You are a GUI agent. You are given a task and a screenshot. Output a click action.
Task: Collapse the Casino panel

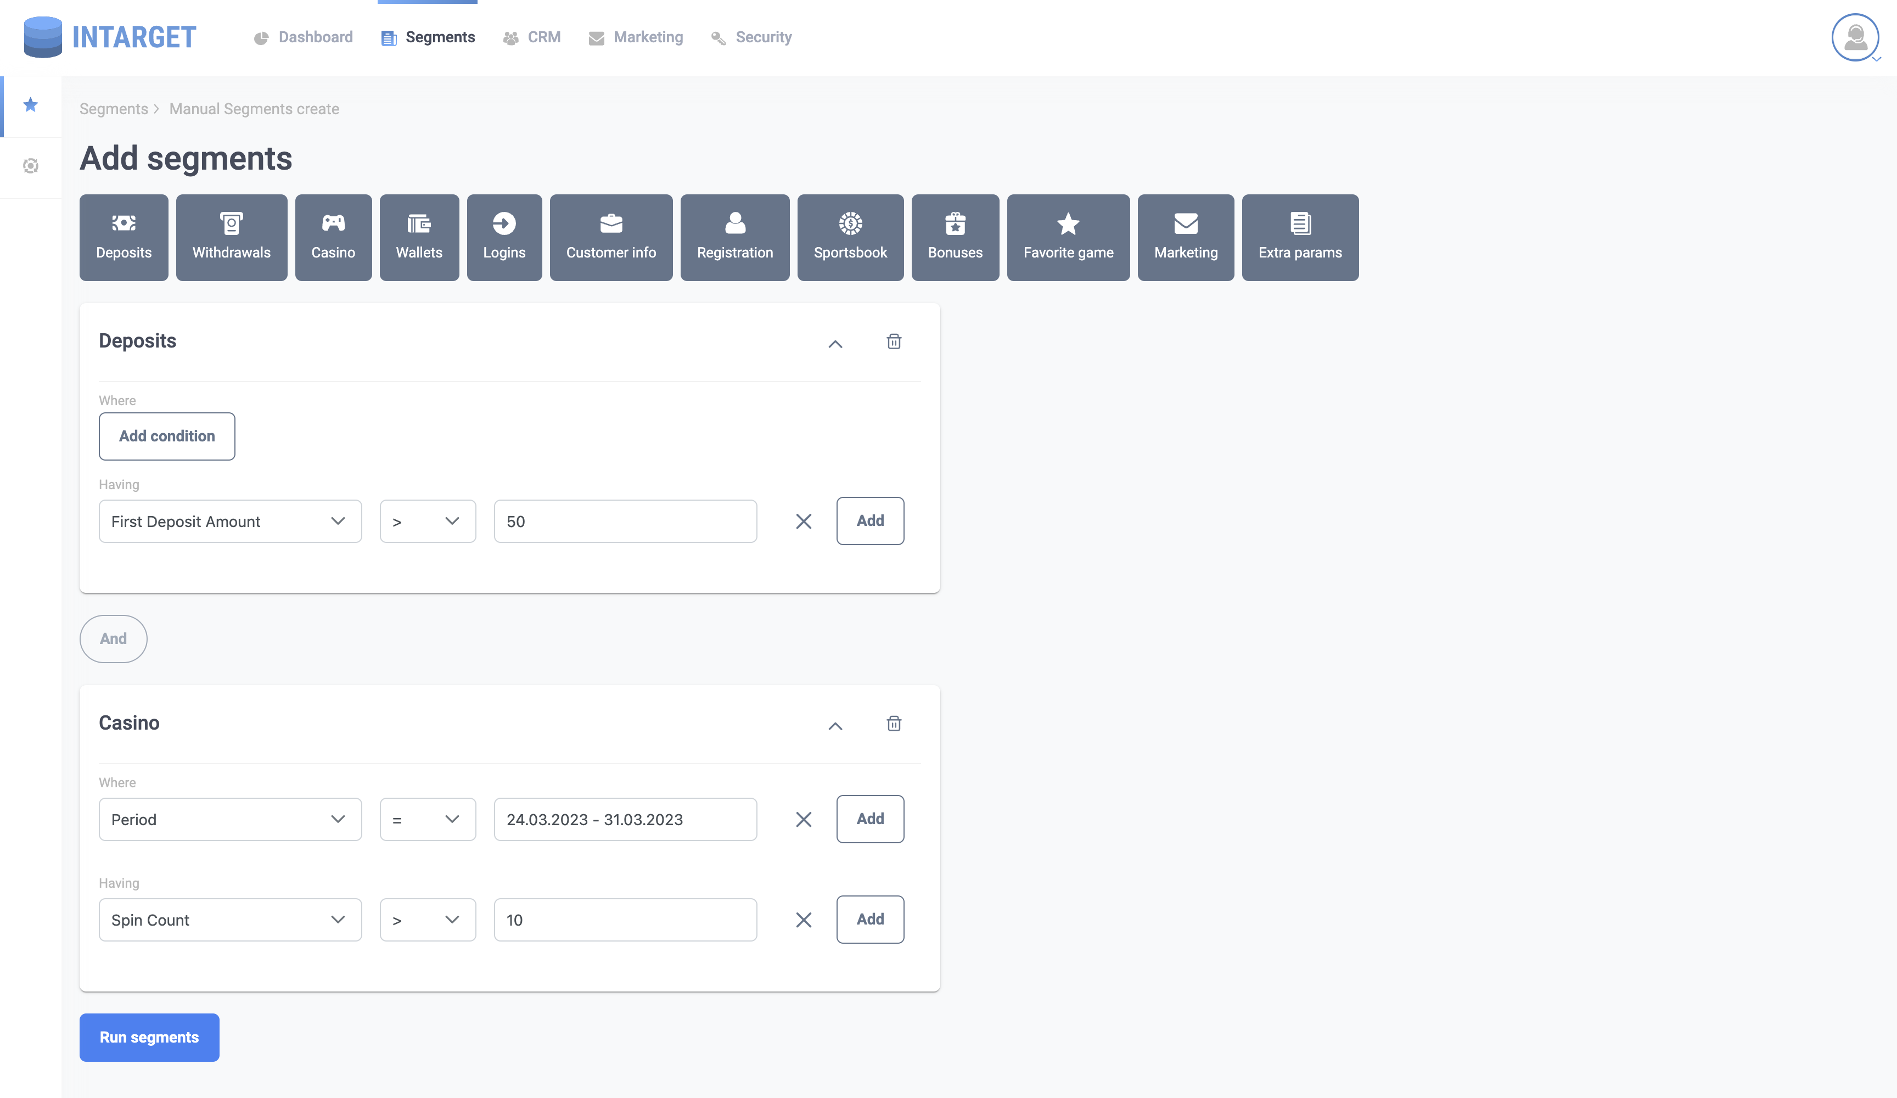[835, 726]
